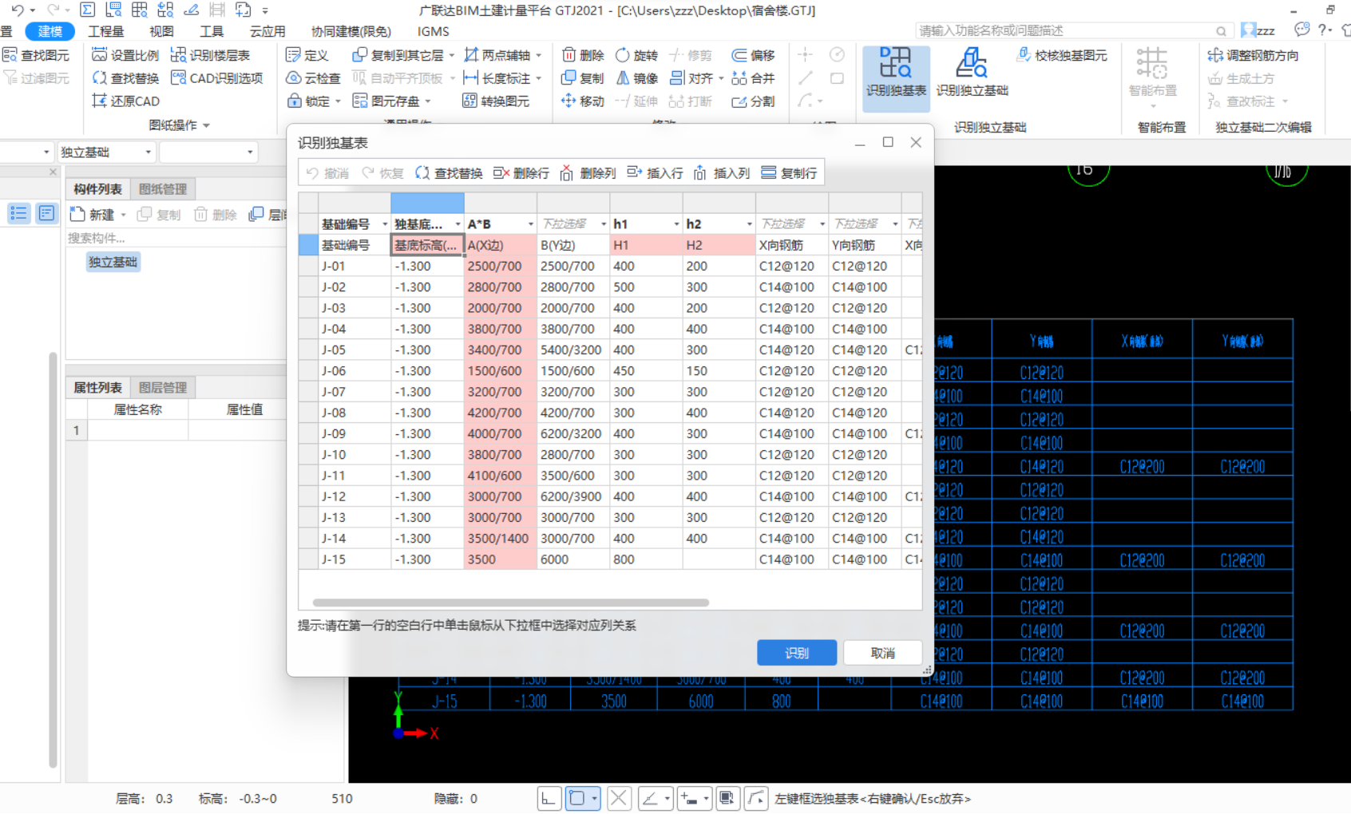Open the CAD识别选项 tool

(x=217, y=78)
